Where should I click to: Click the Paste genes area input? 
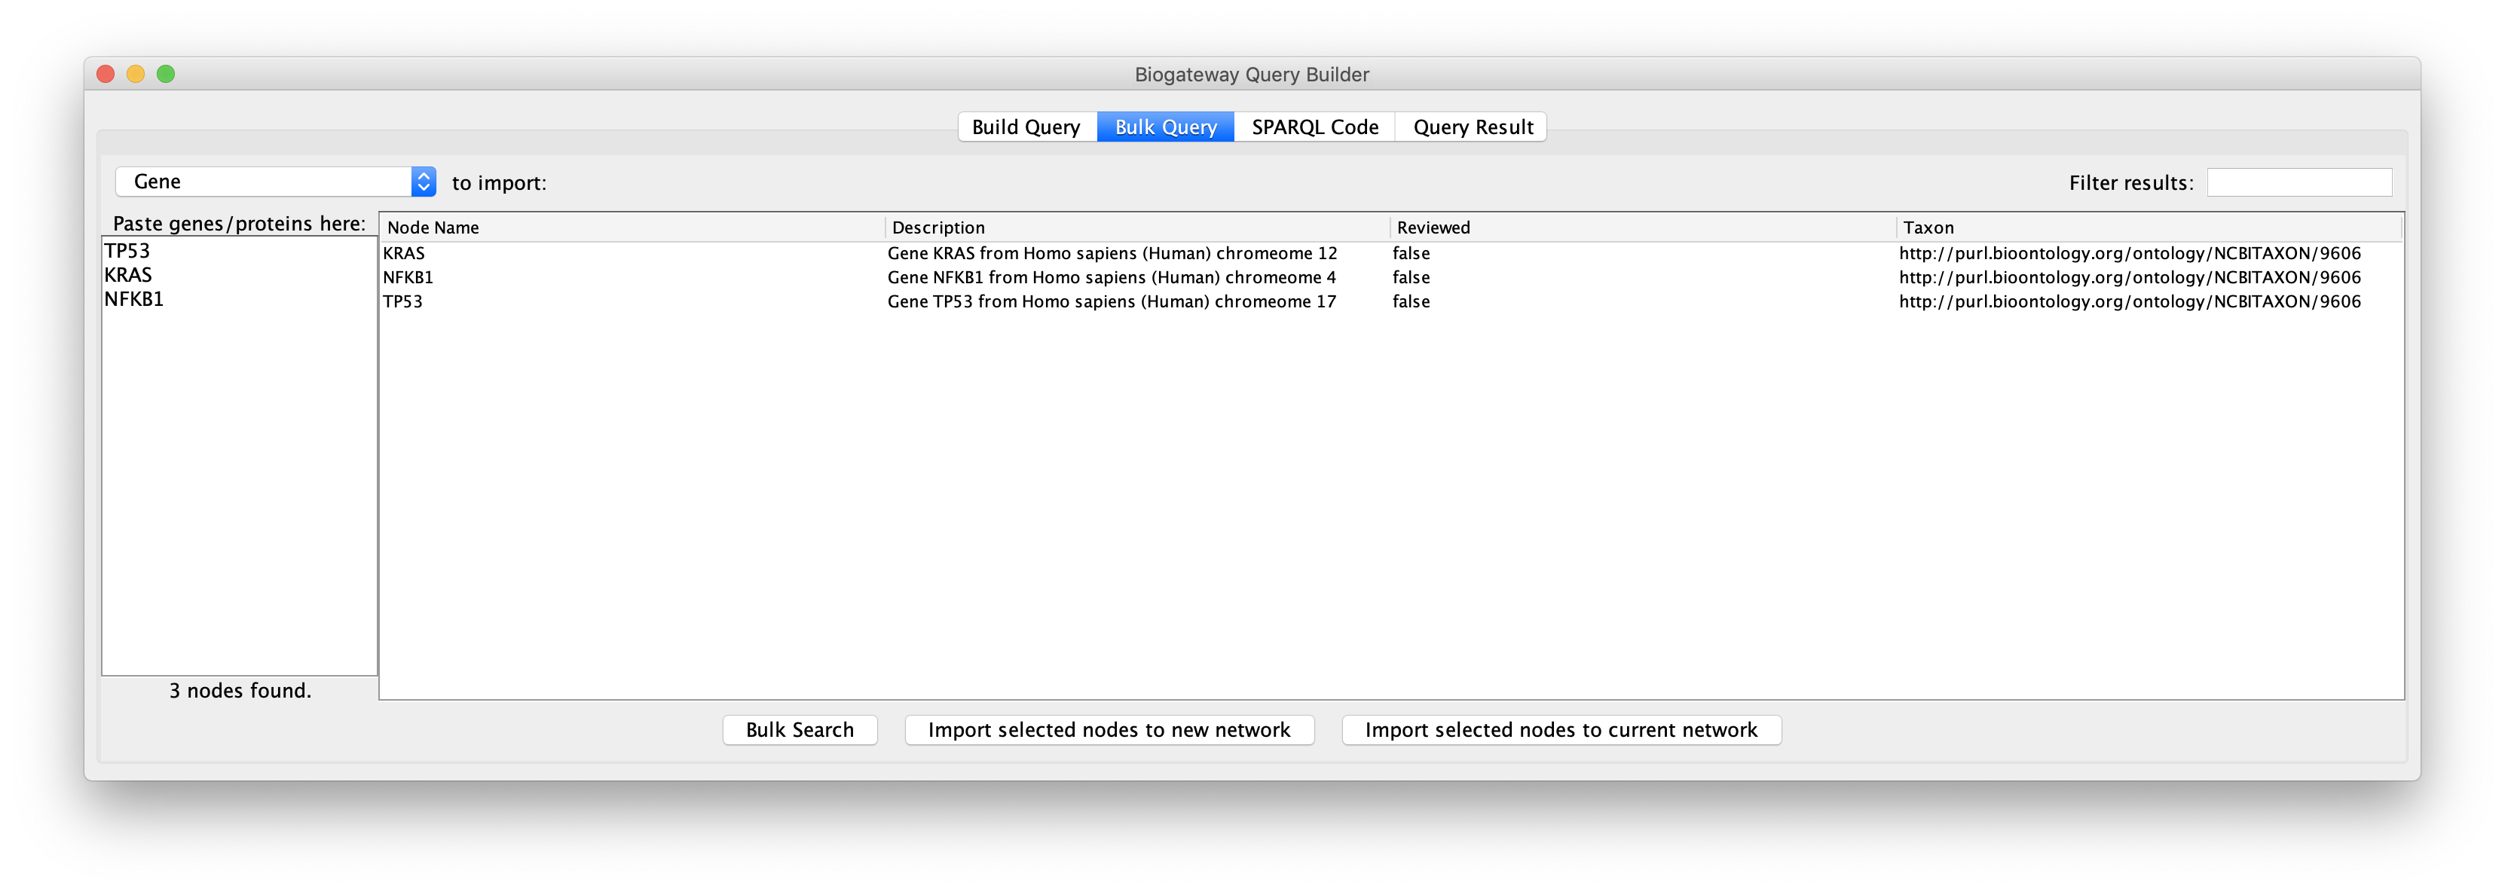tap(237, 461)
